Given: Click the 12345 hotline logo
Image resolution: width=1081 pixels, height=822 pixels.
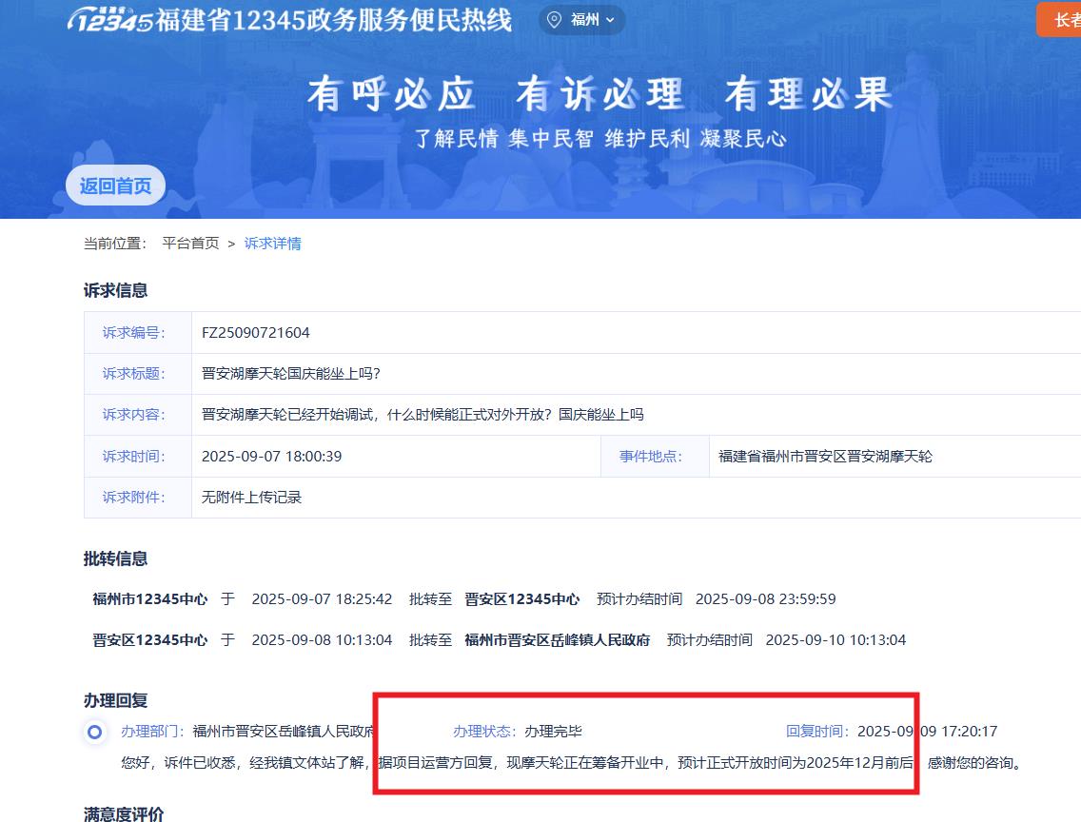Looking at the screenshot, I should point(109,20).
